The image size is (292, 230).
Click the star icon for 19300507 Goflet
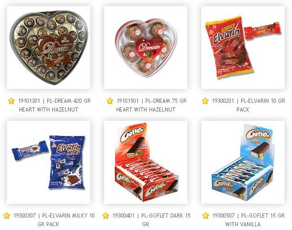click(x=205, y=216)
